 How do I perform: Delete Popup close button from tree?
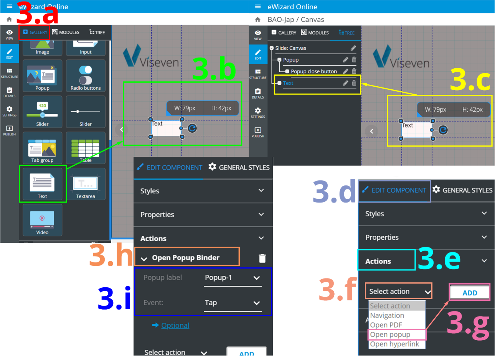coord(354,71)
